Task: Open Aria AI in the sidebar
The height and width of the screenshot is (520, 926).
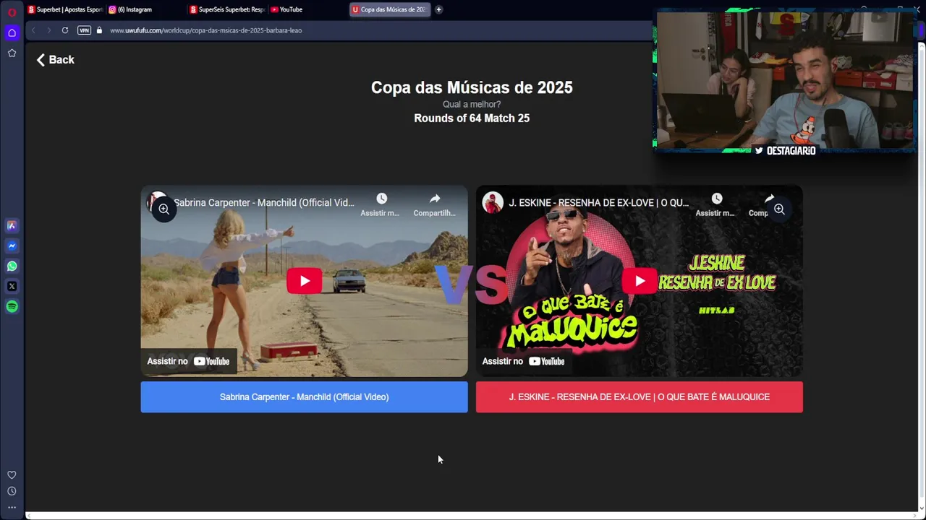Action: (x=12, y=225)
